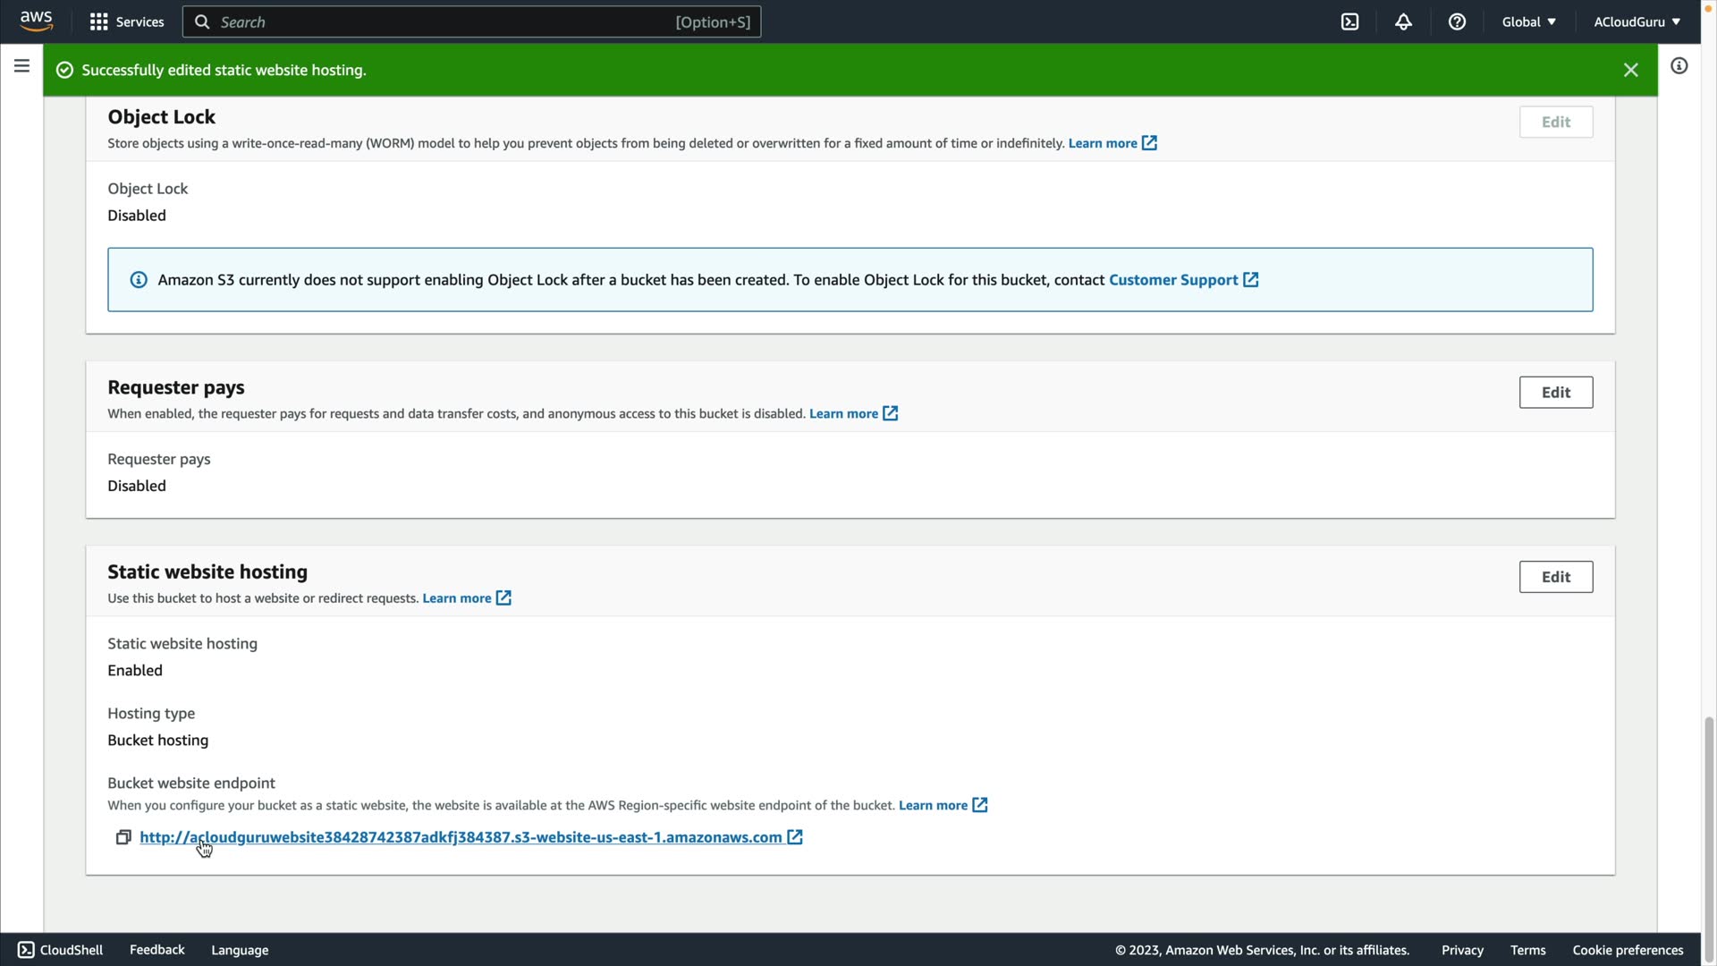Viewport: 1717px width, 966px height.
Task: Open CloudShell from the footer bar
Action: pyautogui.click(x=60, y=950)
